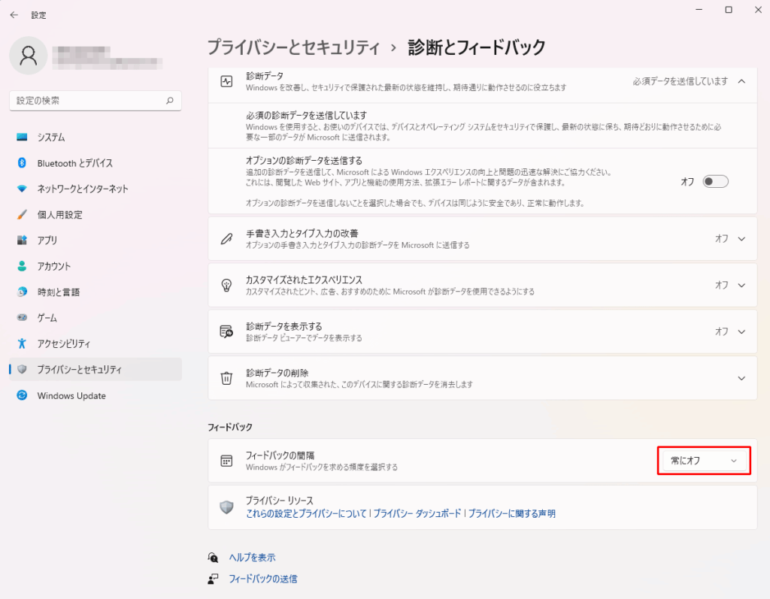Select 時刻と言語 label in sidebar
The width and height of the screenshot is (770, 599).
(59, 292)
